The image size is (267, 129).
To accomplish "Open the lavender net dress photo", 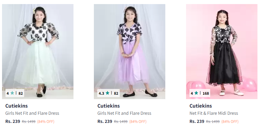I will coord(130,52).
